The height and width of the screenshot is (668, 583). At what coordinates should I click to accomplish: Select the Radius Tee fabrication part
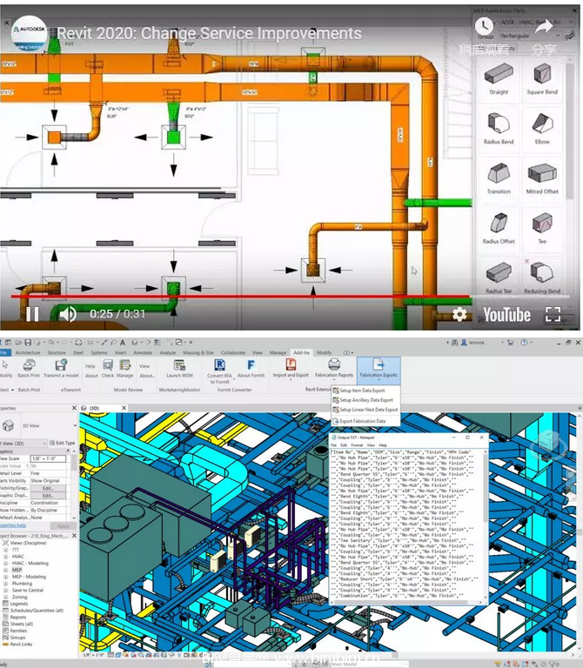click(499, 277)
